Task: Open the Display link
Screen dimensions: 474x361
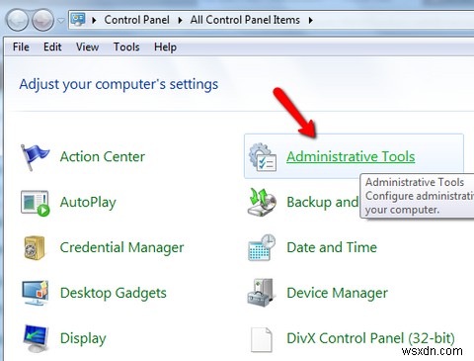Action: tap(83, 338)
